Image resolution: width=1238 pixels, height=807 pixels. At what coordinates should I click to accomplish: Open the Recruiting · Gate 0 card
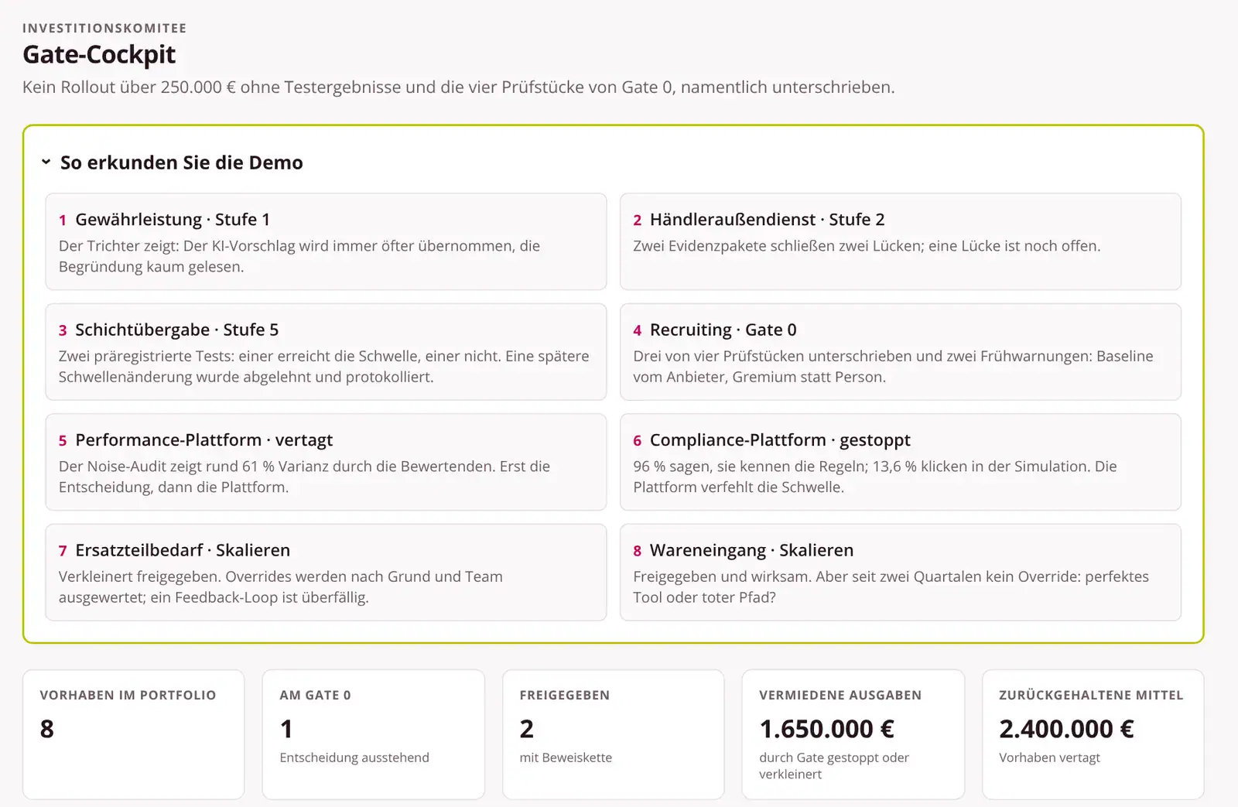(901, 352)
